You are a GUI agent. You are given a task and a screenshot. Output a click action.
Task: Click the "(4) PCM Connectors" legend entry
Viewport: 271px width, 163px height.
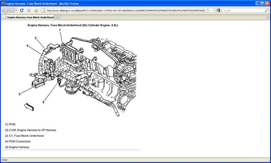[18, 141]
